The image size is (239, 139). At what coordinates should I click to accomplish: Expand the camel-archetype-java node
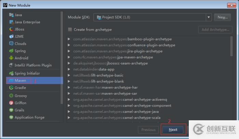tap(69, 112)
